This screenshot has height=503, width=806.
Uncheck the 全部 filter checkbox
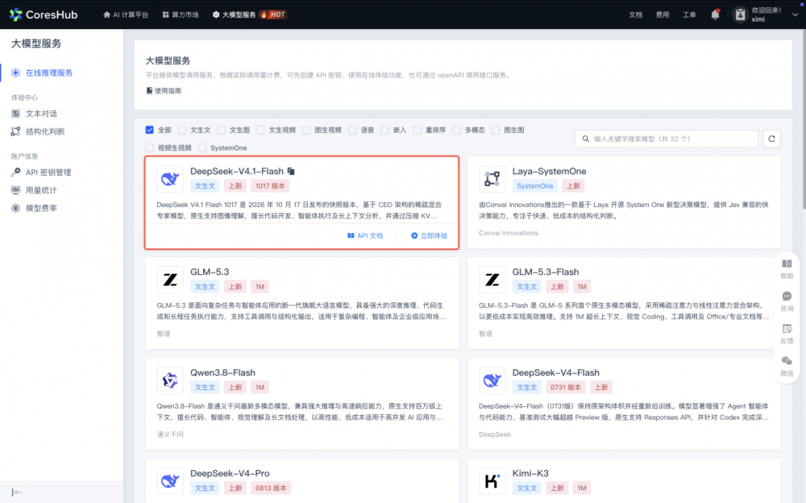[150, 130]
